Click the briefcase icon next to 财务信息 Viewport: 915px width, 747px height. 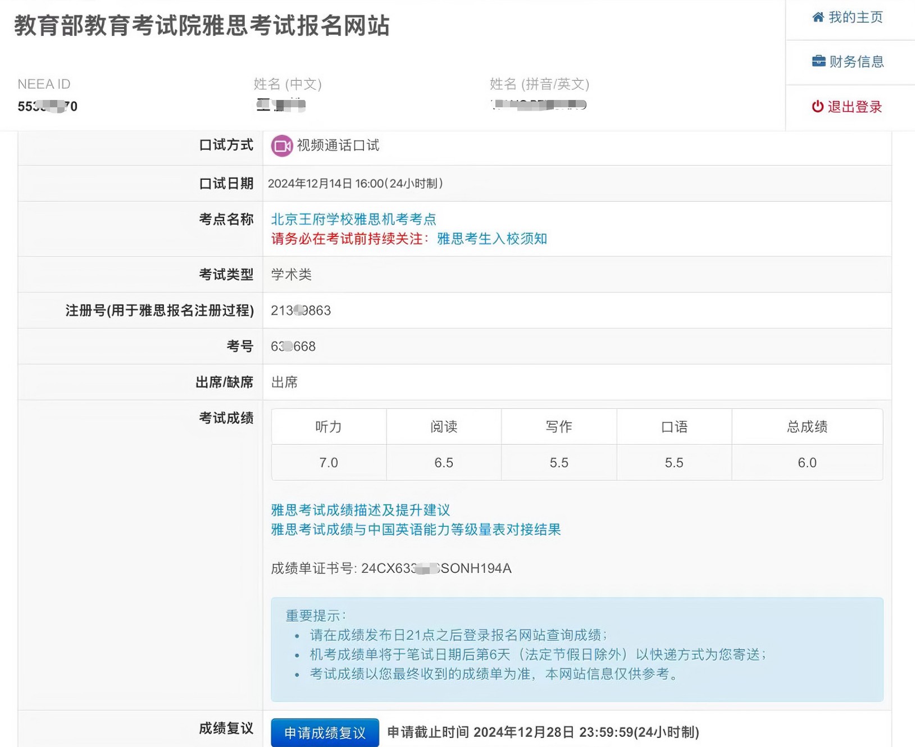[818, 61]
